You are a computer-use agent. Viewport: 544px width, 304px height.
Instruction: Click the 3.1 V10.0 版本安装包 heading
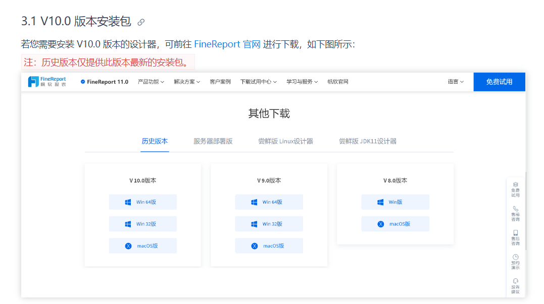click(x=76, y=22)
